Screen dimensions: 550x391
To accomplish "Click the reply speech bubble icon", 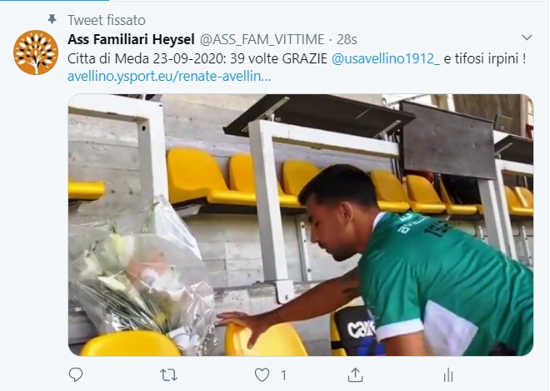I will click(x=76, y=374).
